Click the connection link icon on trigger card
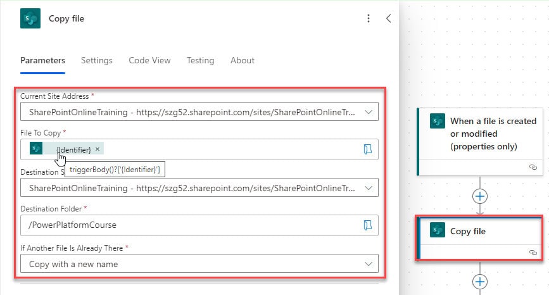The image size is (549, 295). [533, 167]
